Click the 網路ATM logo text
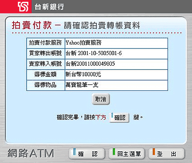 tap(31, 153)
